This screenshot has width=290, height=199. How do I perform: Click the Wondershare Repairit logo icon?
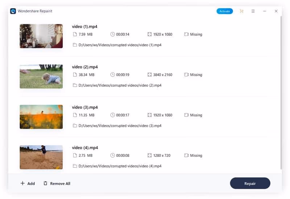pos(13,11)
